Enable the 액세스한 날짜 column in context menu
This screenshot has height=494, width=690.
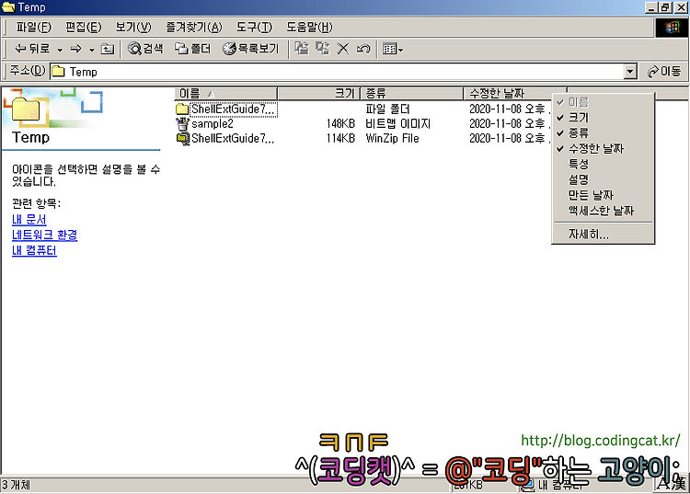click(603, 211)
